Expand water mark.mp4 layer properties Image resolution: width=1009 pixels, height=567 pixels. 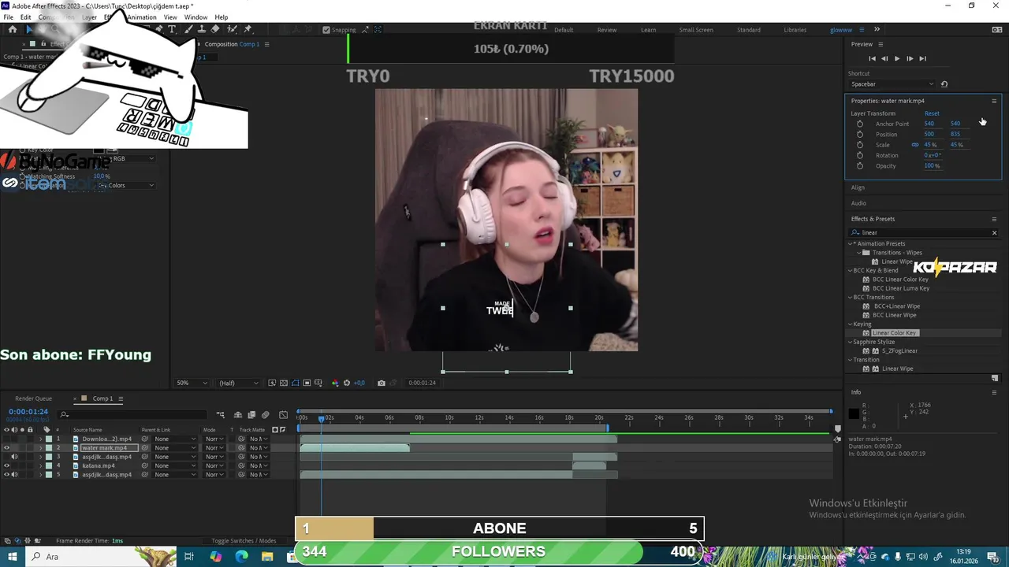click(x=40, y=448)
